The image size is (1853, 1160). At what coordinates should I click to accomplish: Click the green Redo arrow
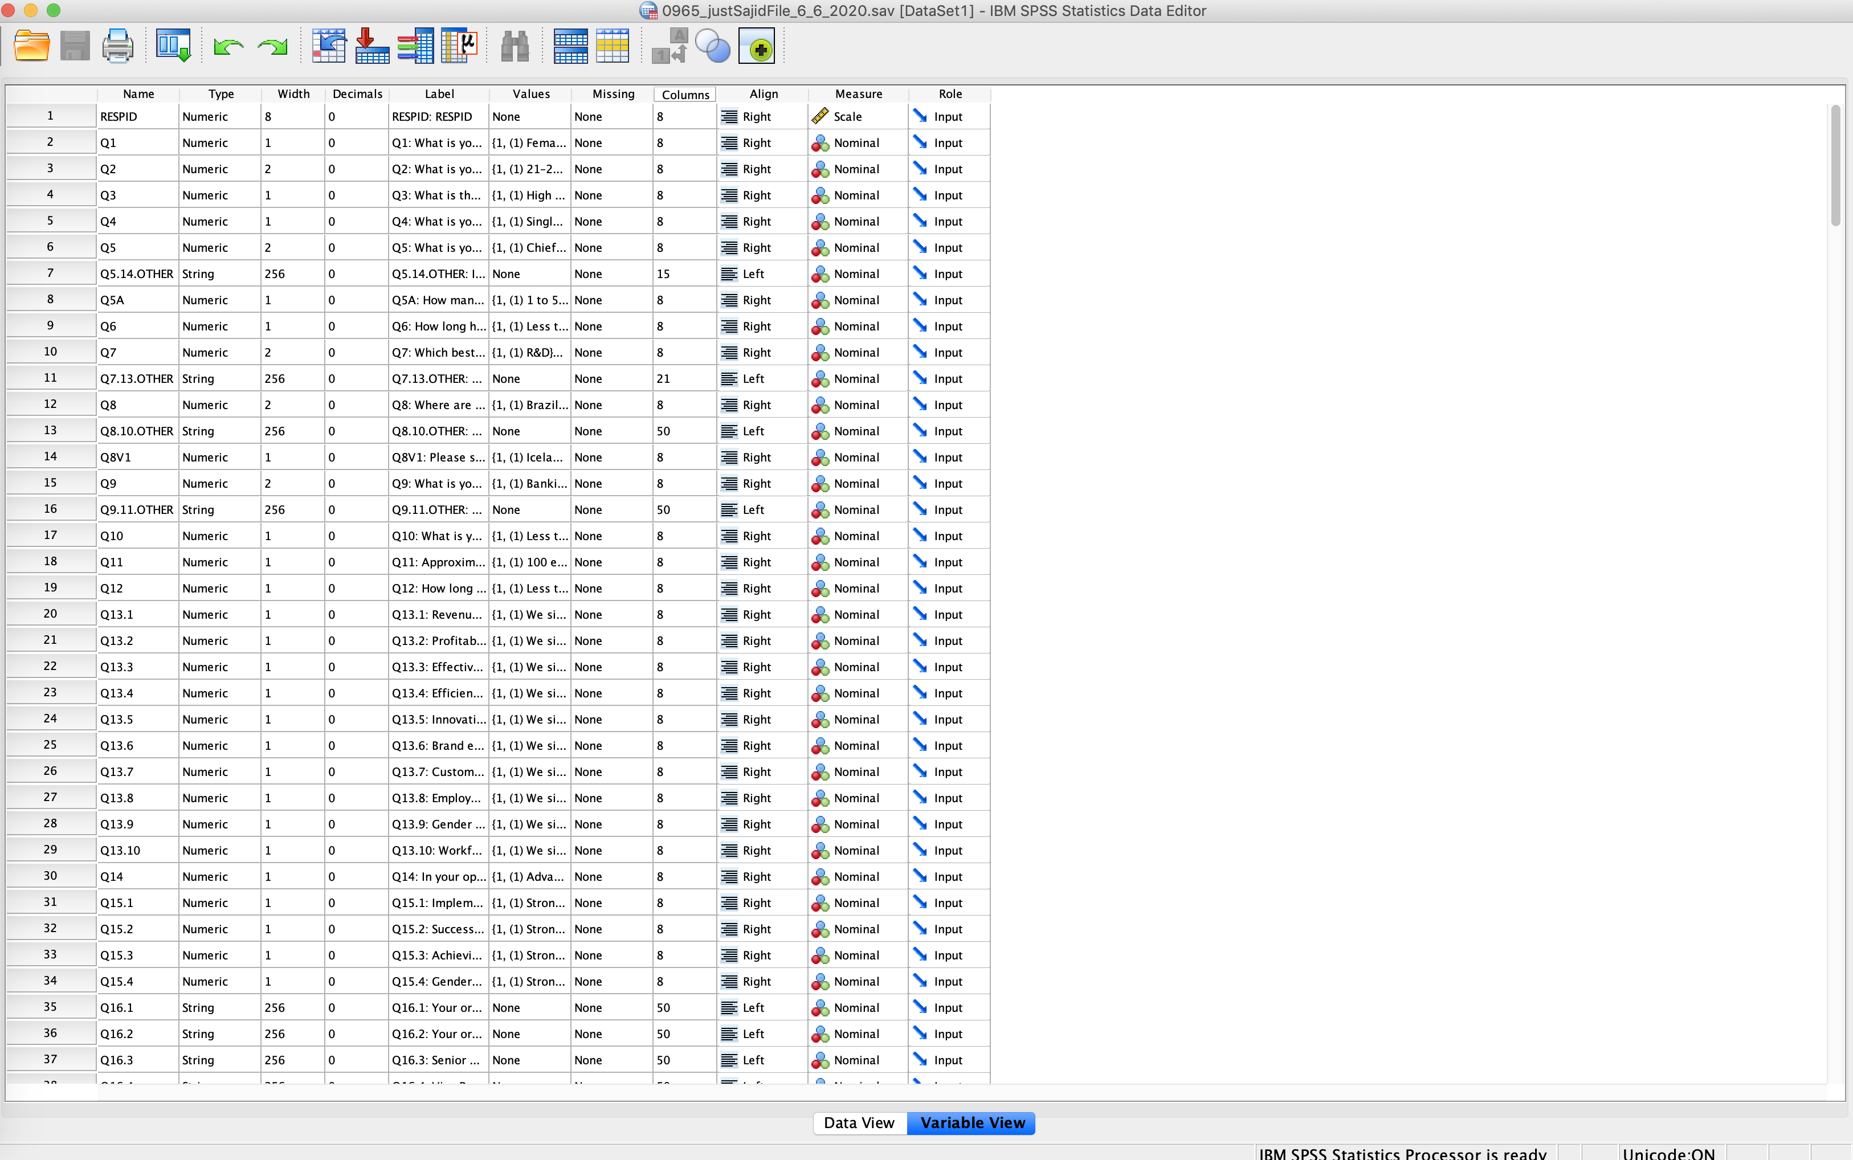(272, 47)
